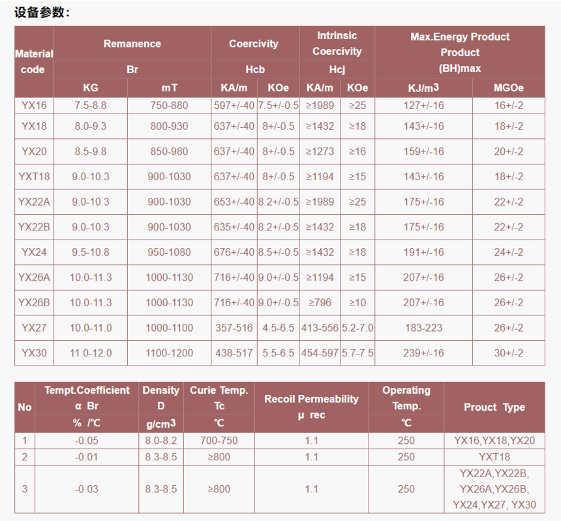The height and width of the screenshot is (521, 561).
Task: Click the Remanence column header
Action: [x=132, y=44]
